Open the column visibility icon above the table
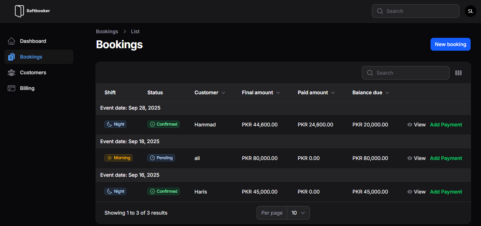The width and height of the screenshot is (481, 226). click(458, 72)
